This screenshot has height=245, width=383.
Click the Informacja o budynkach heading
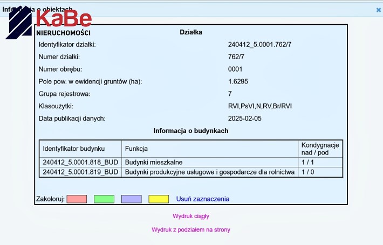[191, 131]
